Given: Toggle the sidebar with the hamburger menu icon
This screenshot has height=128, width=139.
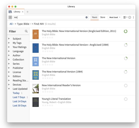Looking at the screenshot, I should click(10, 17).
